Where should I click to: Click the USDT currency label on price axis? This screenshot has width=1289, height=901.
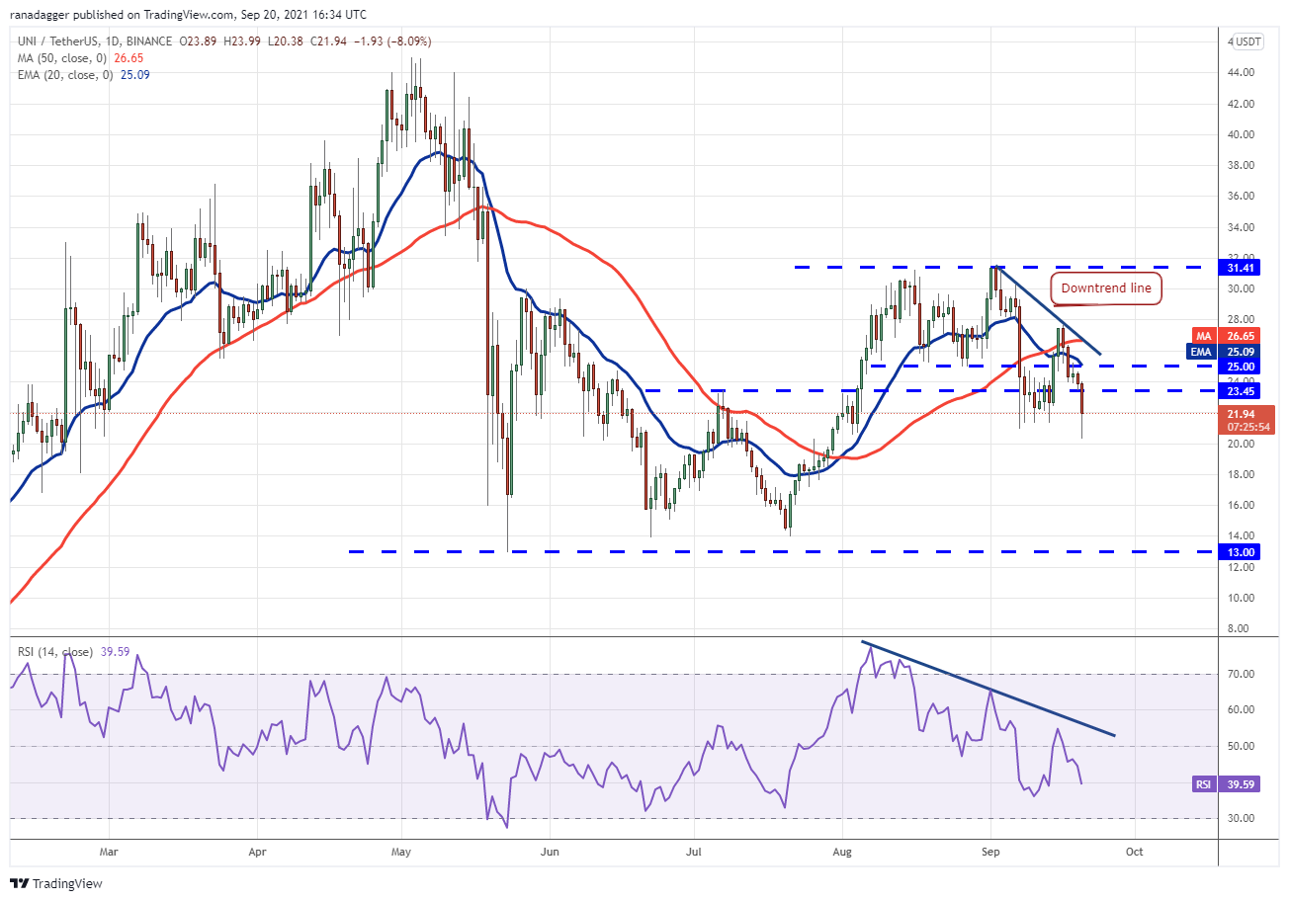pos(1249,41)
